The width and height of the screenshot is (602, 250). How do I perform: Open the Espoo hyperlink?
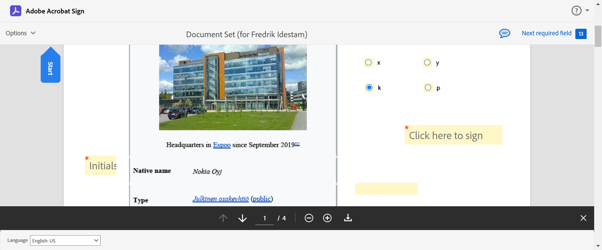pyautogui.click(x=222, y=145)
